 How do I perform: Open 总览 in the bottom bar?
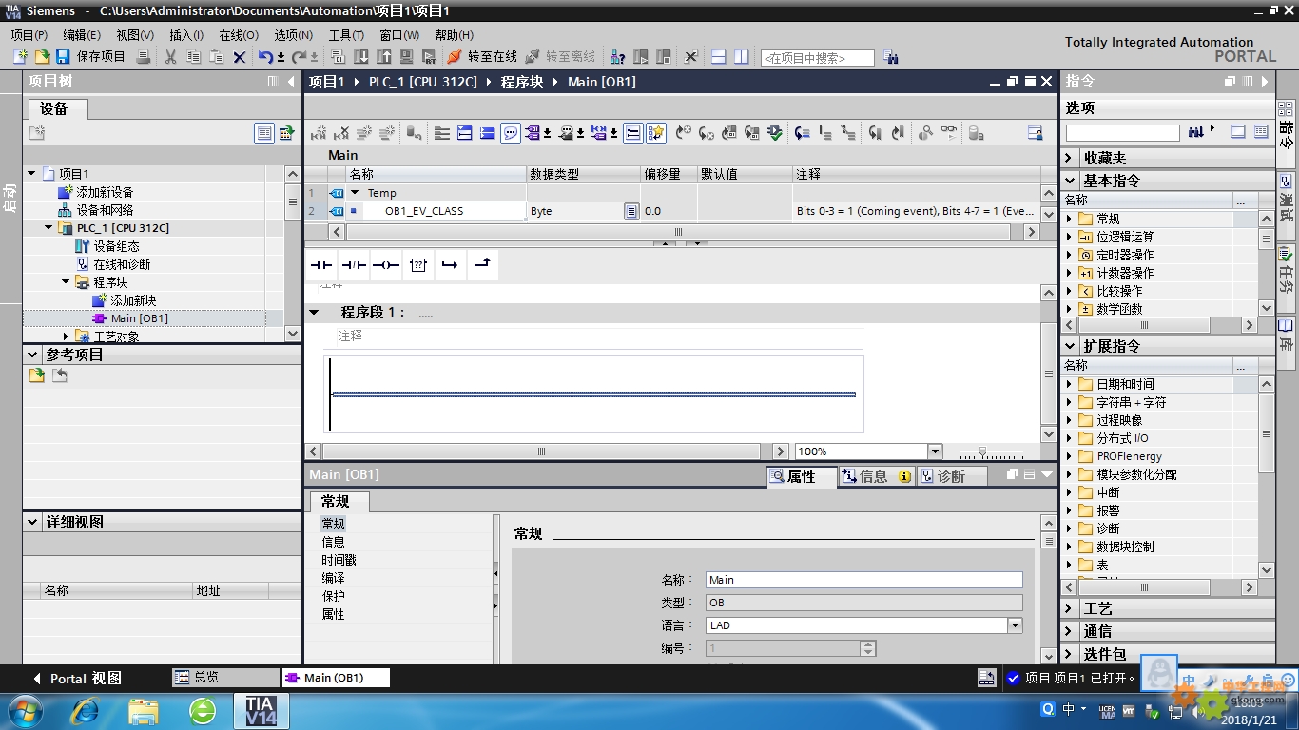click(x=225, y=678)
